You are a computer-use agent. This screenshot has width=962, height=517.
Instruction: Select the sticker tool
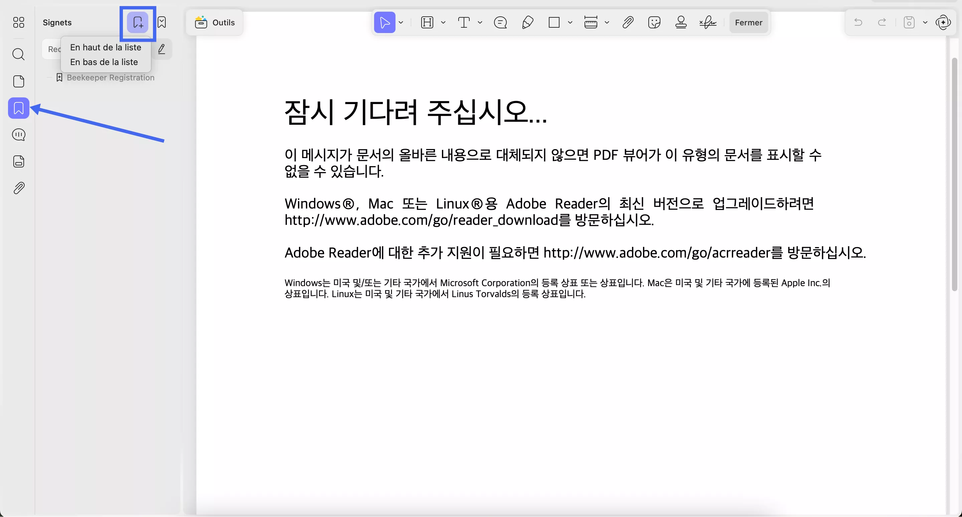point(654,22)
